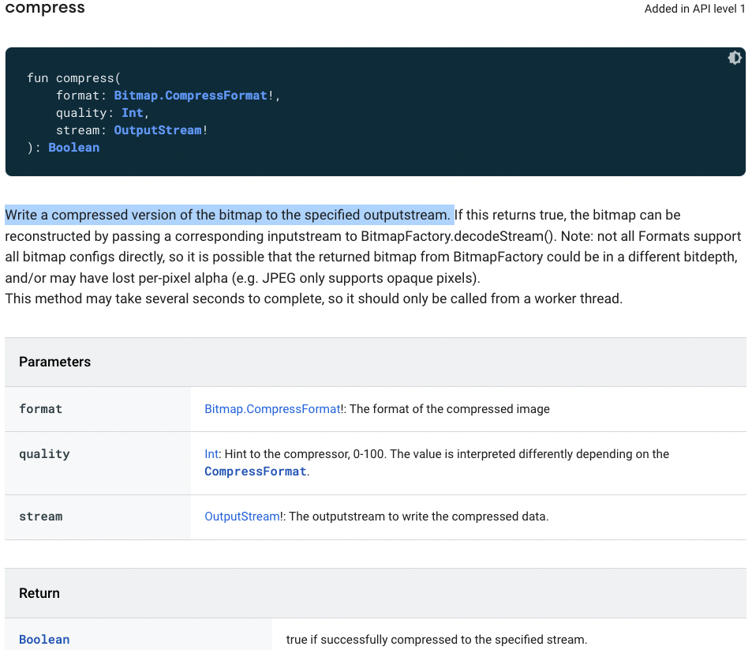Click the compress method heading
Image resolution: width=752 pixels, height=650 pixels.
click(45, 9)
